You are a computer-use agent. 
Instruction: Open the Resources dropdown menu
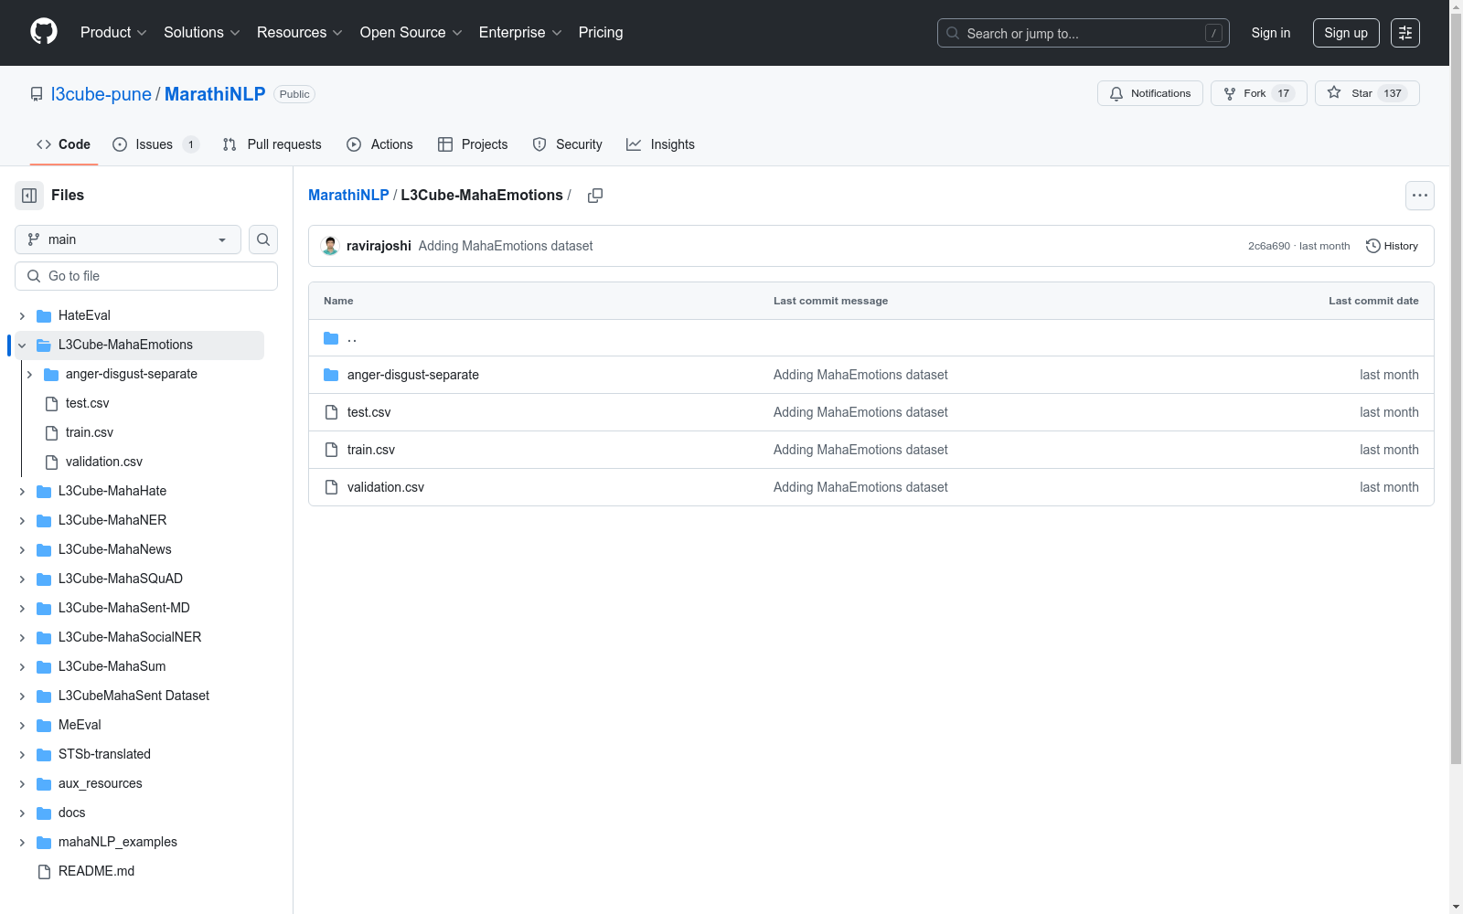tap(300, 33)
